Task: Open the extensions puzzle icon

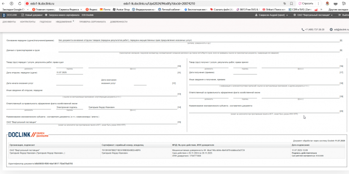Action: (344, 4)
